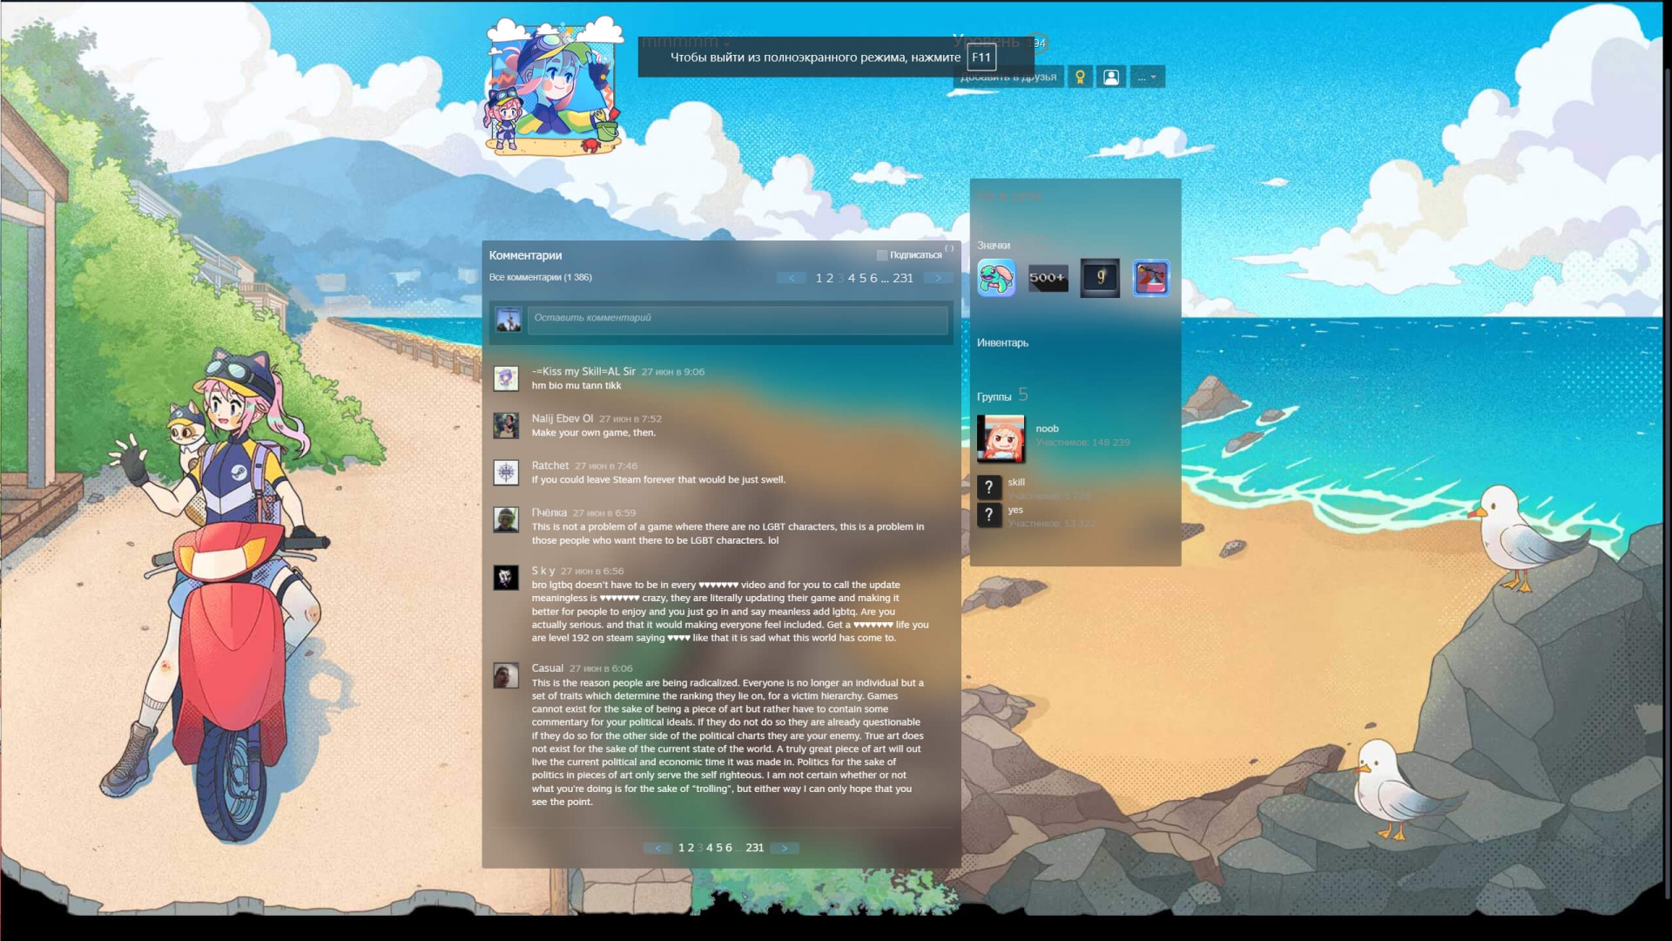
Task: Toggle the Подписаться checkbox
Action: tap(882, 255)
